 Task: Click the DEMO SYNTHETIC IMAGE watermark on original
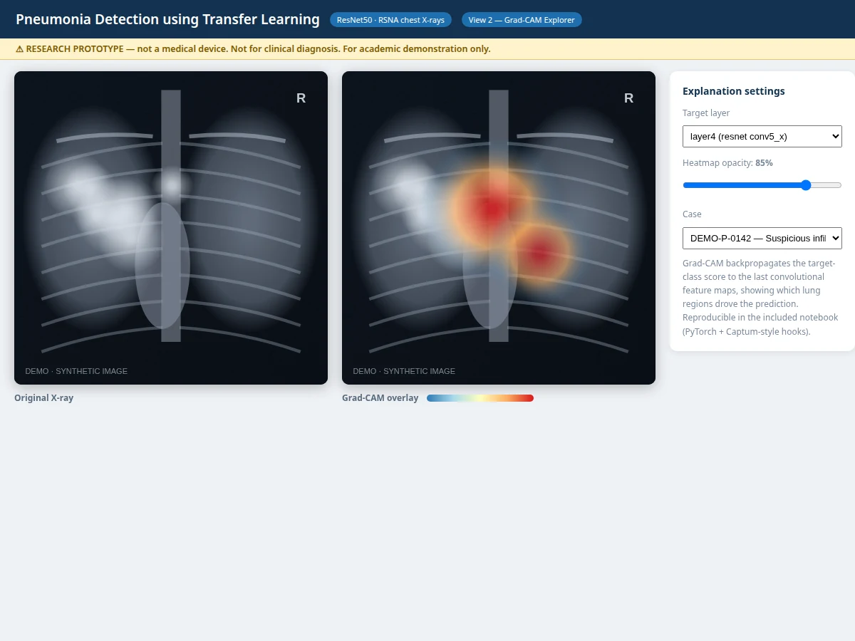[76, 371]
